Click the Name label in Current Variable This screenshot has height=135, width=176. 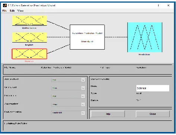coord(94,86)
